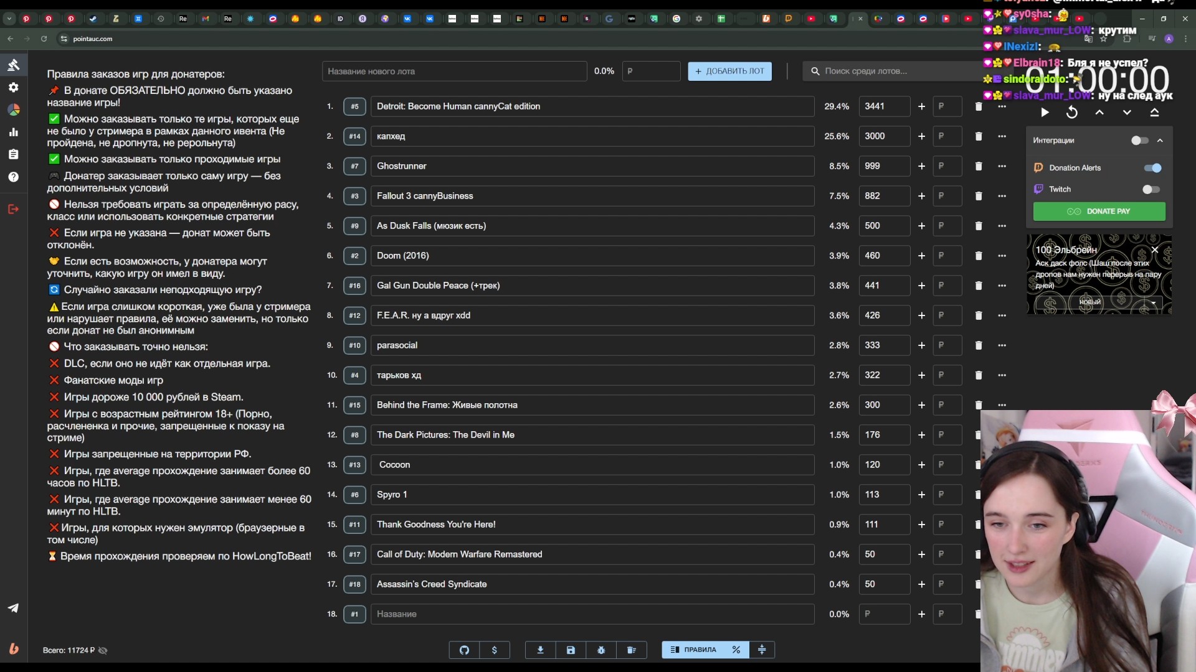This screenshot has width=1196, height=672.
Task: Click the clear-all lots icon in bottom toolbar
Action: pyautogui.click(x=632, y=650)
